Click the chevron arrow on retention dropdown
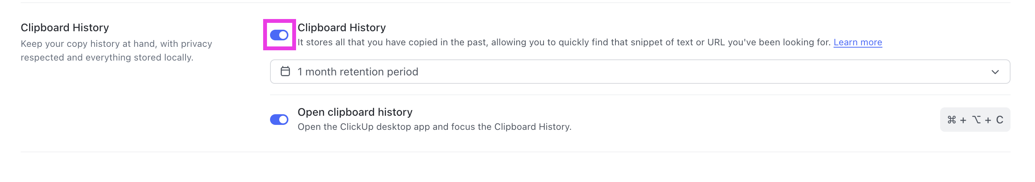 pos(995,72)
